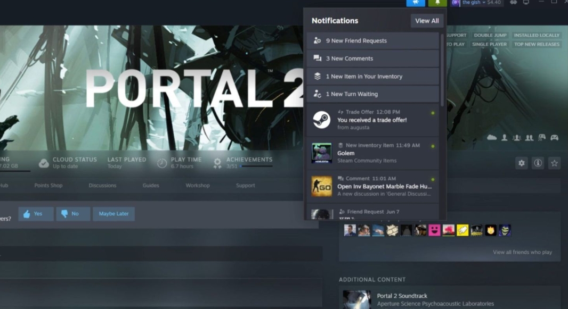
Task: Open flame face friend avatar
Action: click(491, 230)
